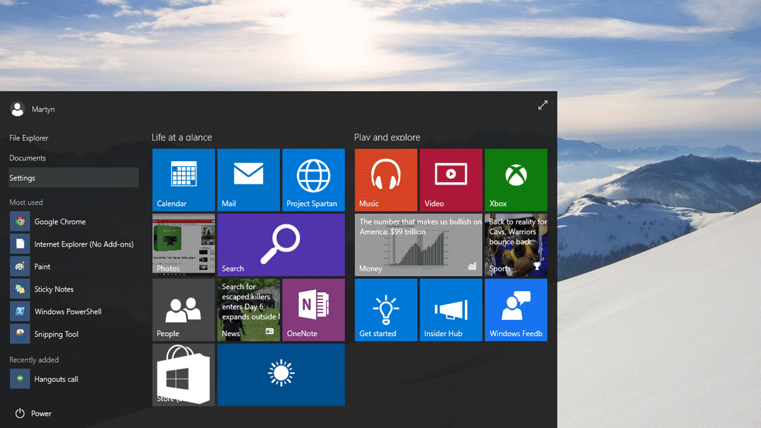Click the Recently added label

(34, 360)
